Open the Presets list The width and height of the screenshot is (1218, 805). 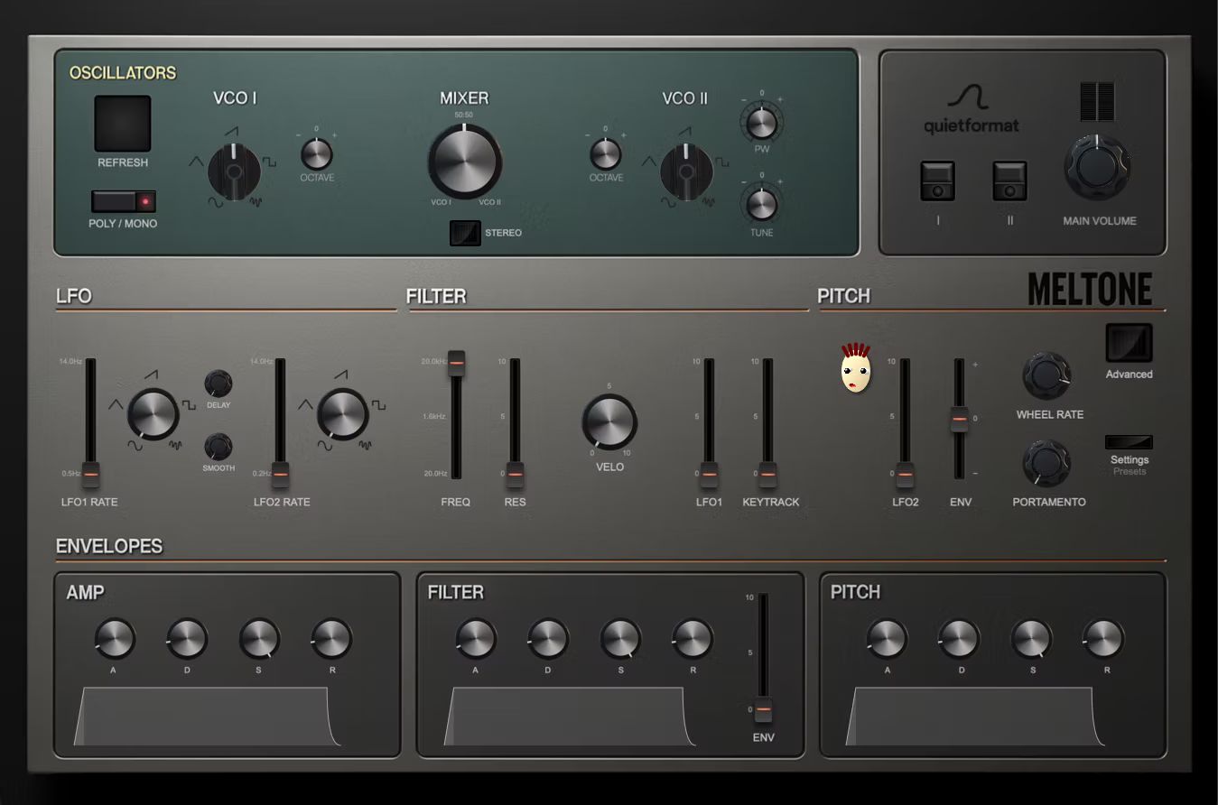(x=1130, y=471)
